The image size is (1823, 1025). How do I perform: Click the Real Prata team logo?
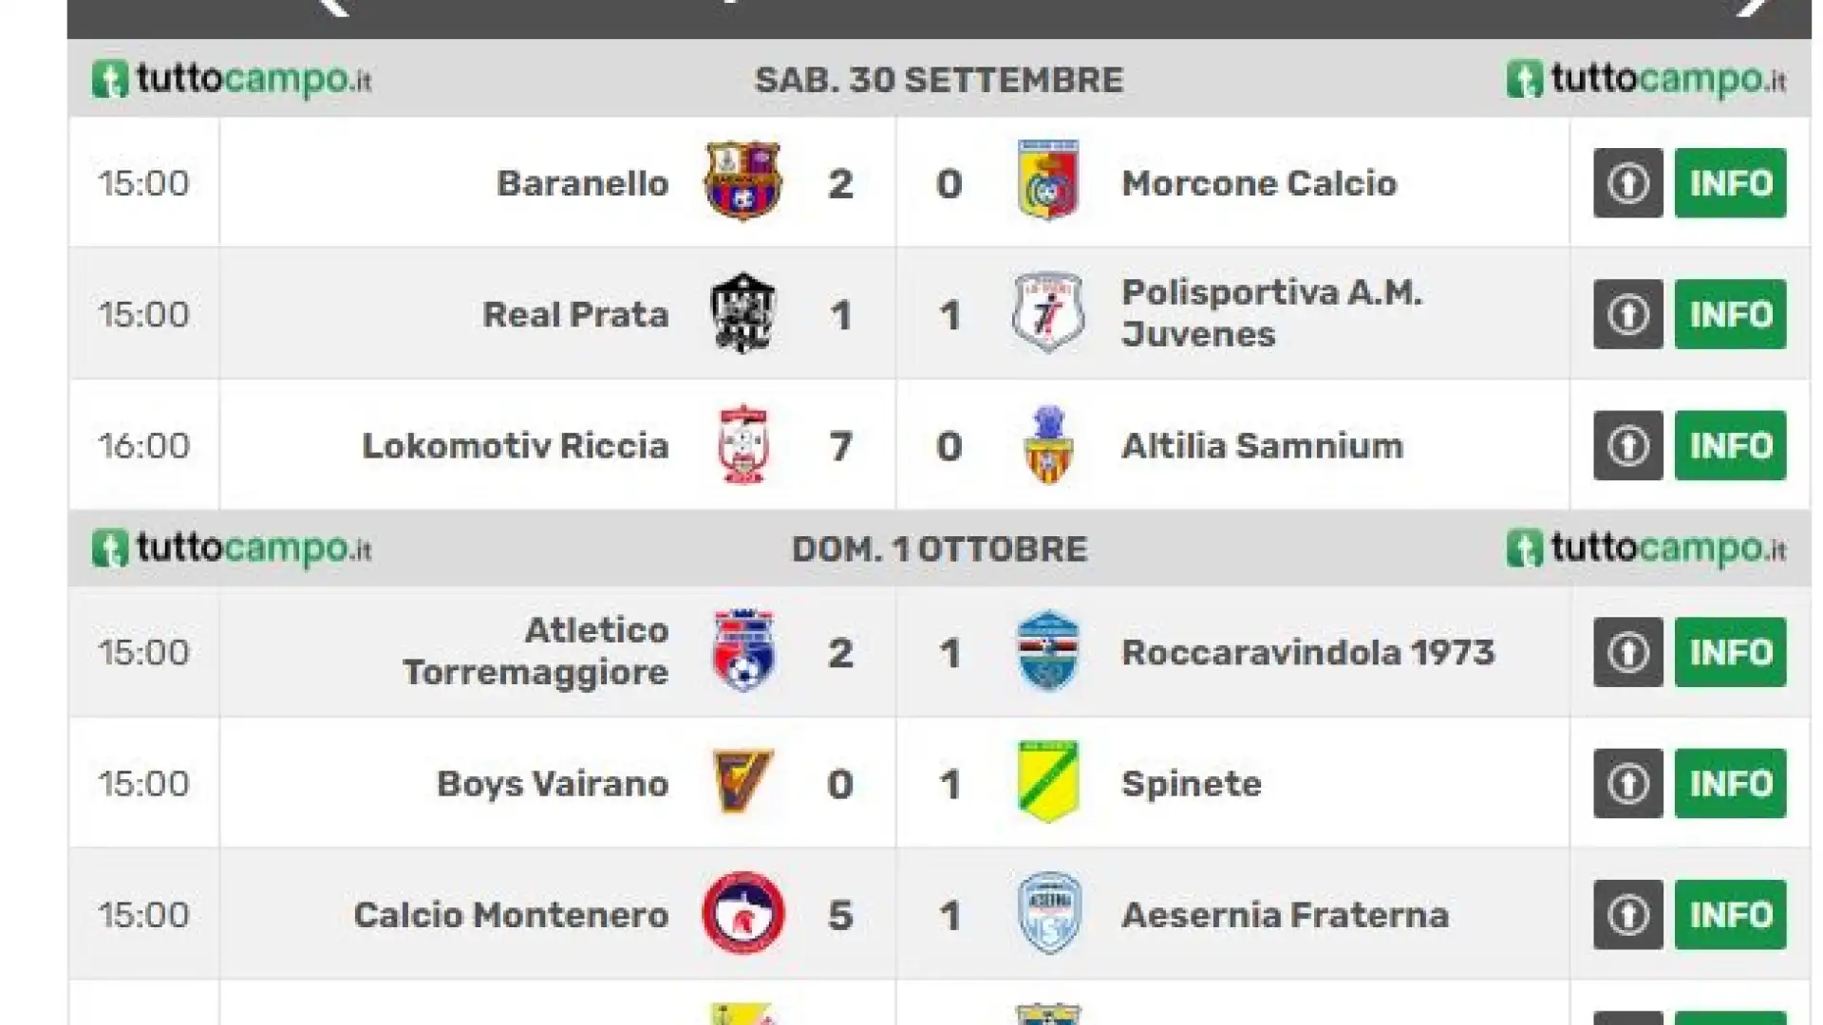pos(742,313)
